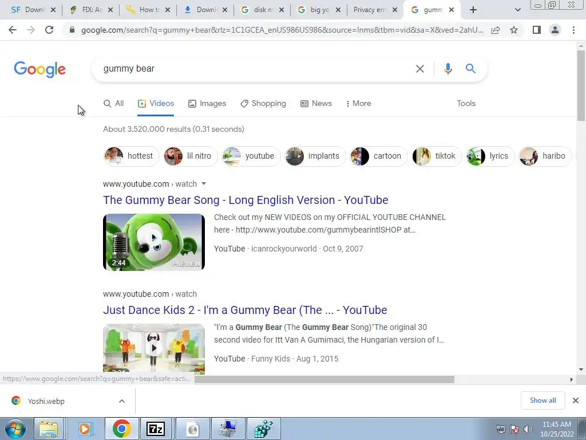The width and height of the screenshot is (586, 440).
Task: Click the 'lil nitro' suggestion chip
Action: 190,156
